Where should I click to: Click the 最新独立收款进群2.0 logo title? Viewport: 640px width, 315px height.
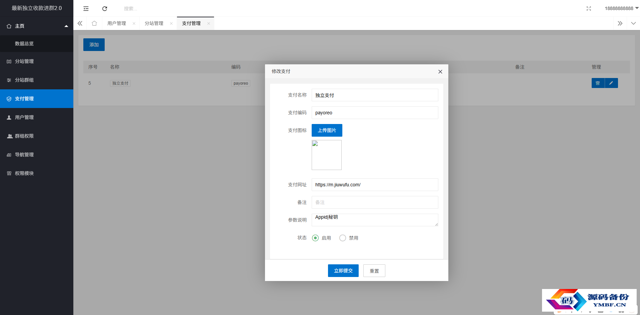[37, 8]
